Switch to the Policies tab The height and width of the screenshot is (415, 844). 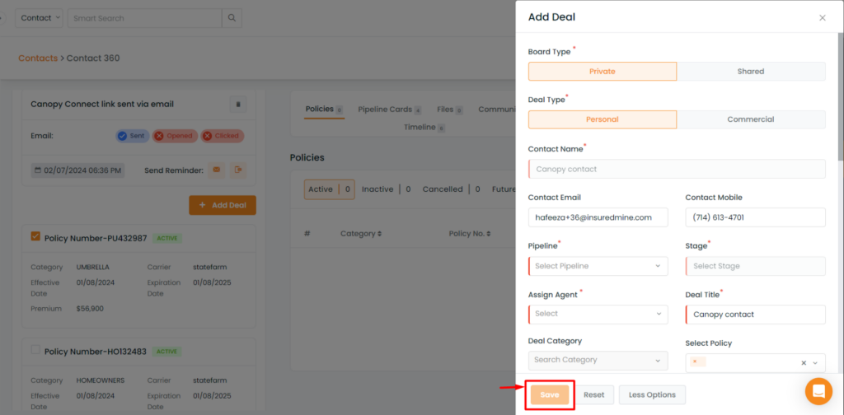coord(324,110)
